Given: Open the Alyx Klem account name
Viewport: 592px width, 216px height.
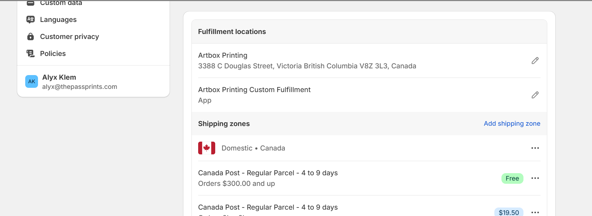Looking at the screenshot, I should pos(59,77).
